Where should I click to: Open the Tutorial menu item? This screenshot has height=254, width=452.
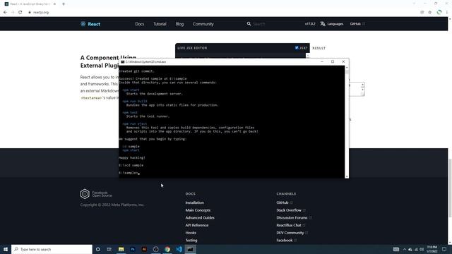click(160, 24)
